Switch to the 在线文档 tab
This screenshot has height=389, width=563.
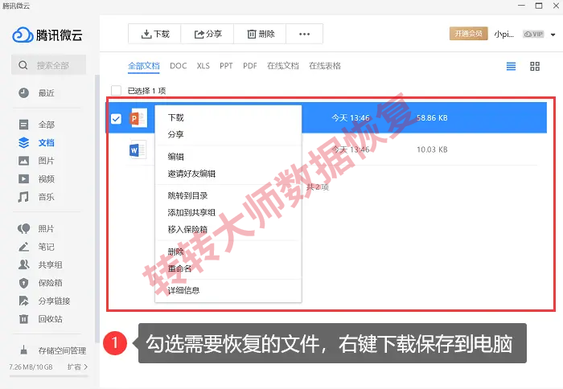pos(282,66)
